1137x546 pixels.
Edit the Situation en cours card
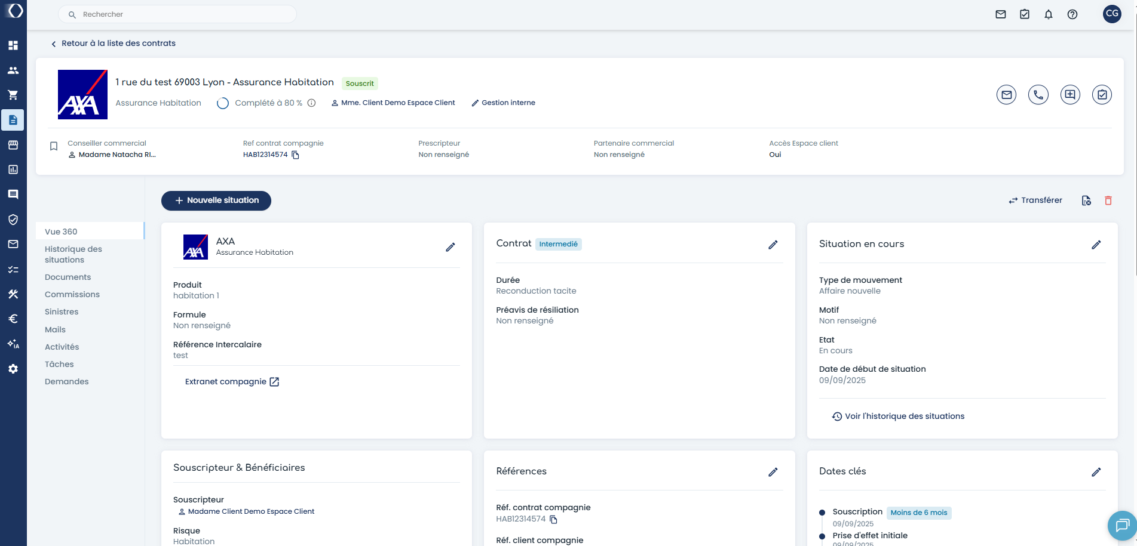click(x=1096, y=245)
